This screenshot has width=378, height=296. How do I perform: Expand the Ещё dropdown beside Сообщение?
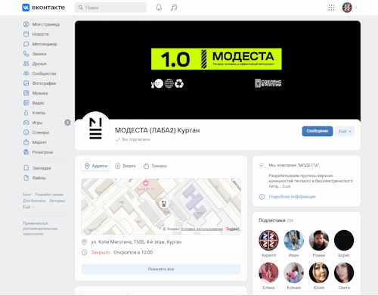click(x=345, y=131)
